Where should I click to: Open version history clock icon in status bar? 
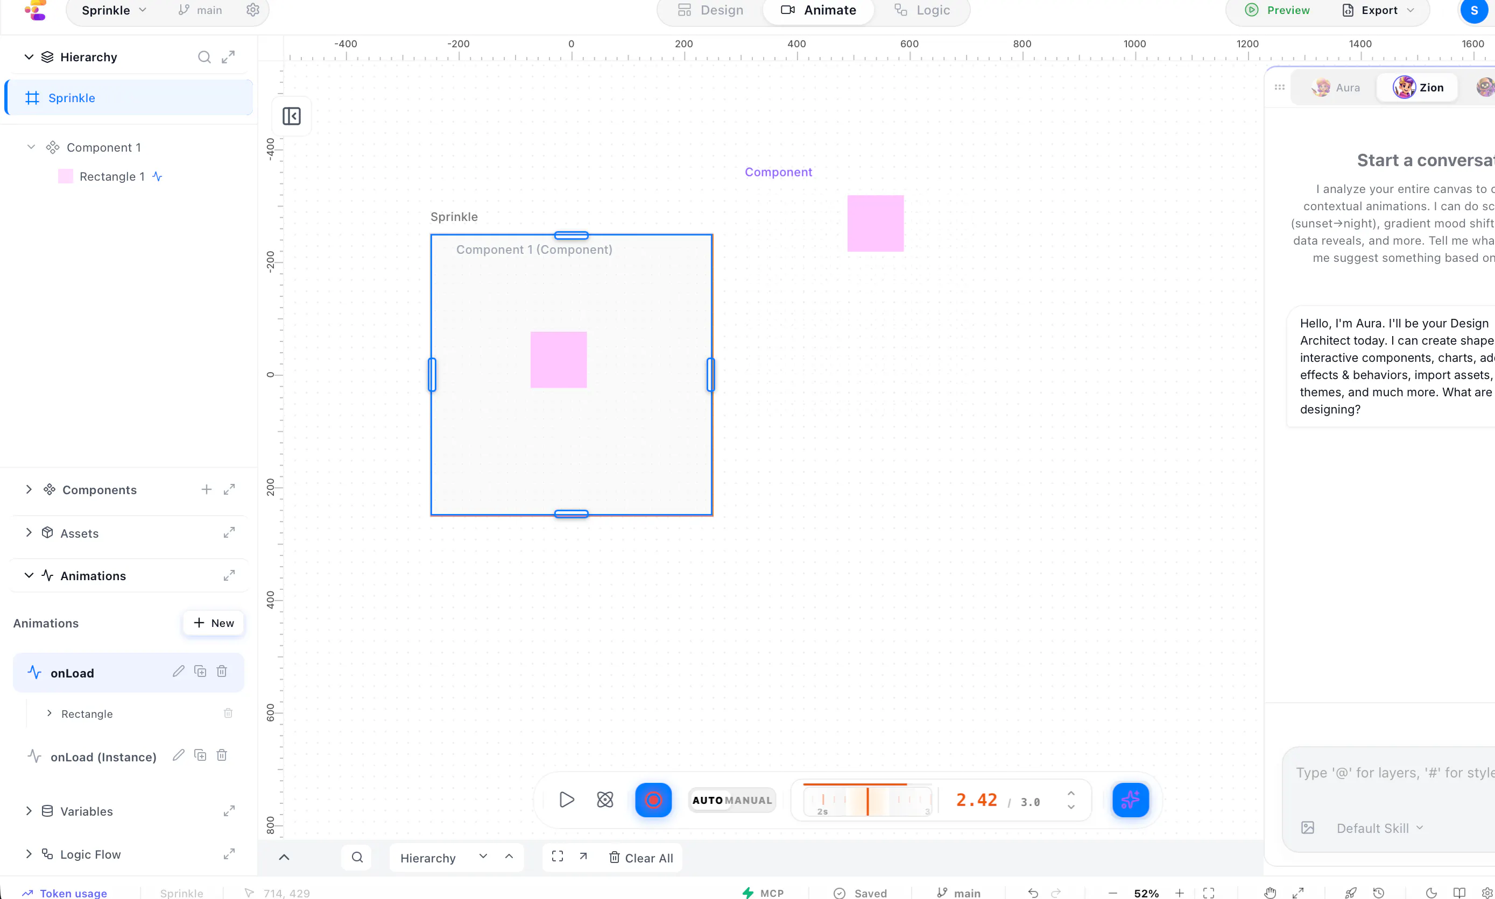[x=1379, y=893]
